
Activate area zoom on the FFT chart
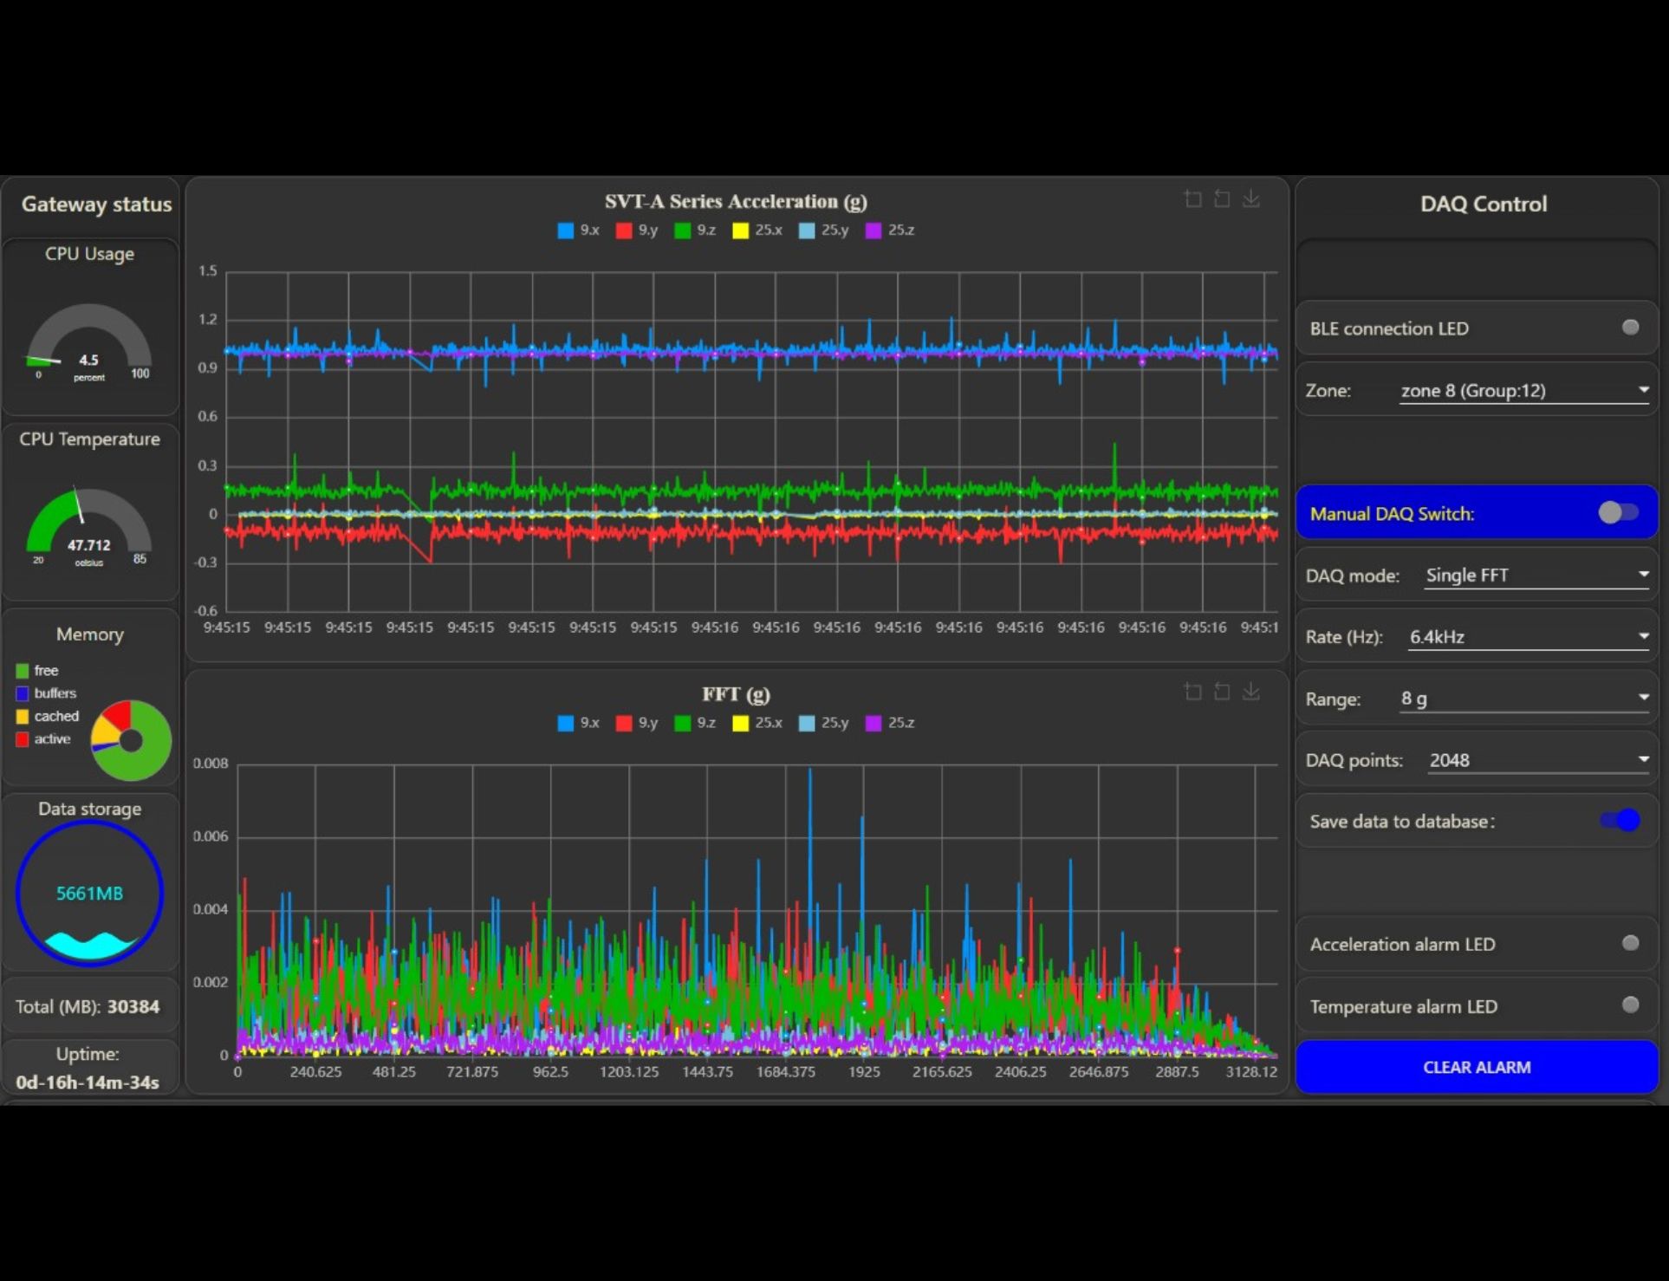click(1193, 692)
